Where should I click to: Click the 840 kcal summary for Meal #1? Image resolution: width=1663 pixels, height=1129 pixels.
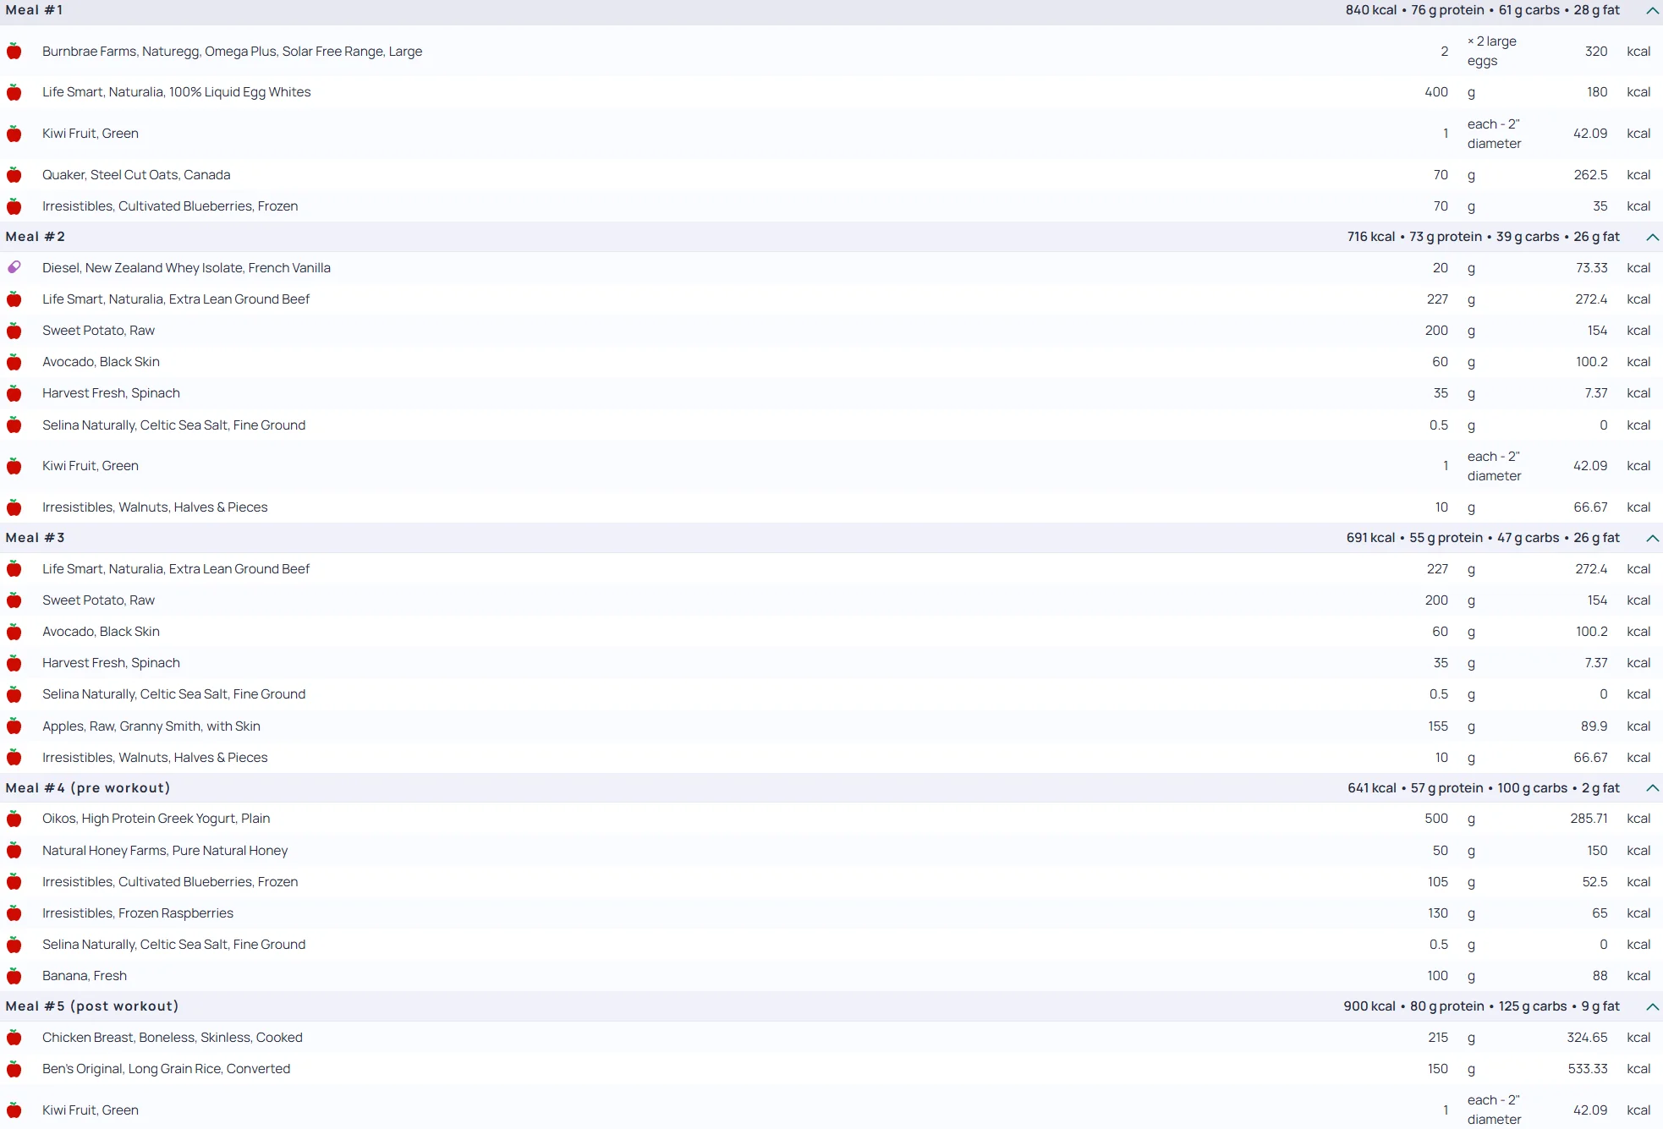click(x=1483, y=10)
